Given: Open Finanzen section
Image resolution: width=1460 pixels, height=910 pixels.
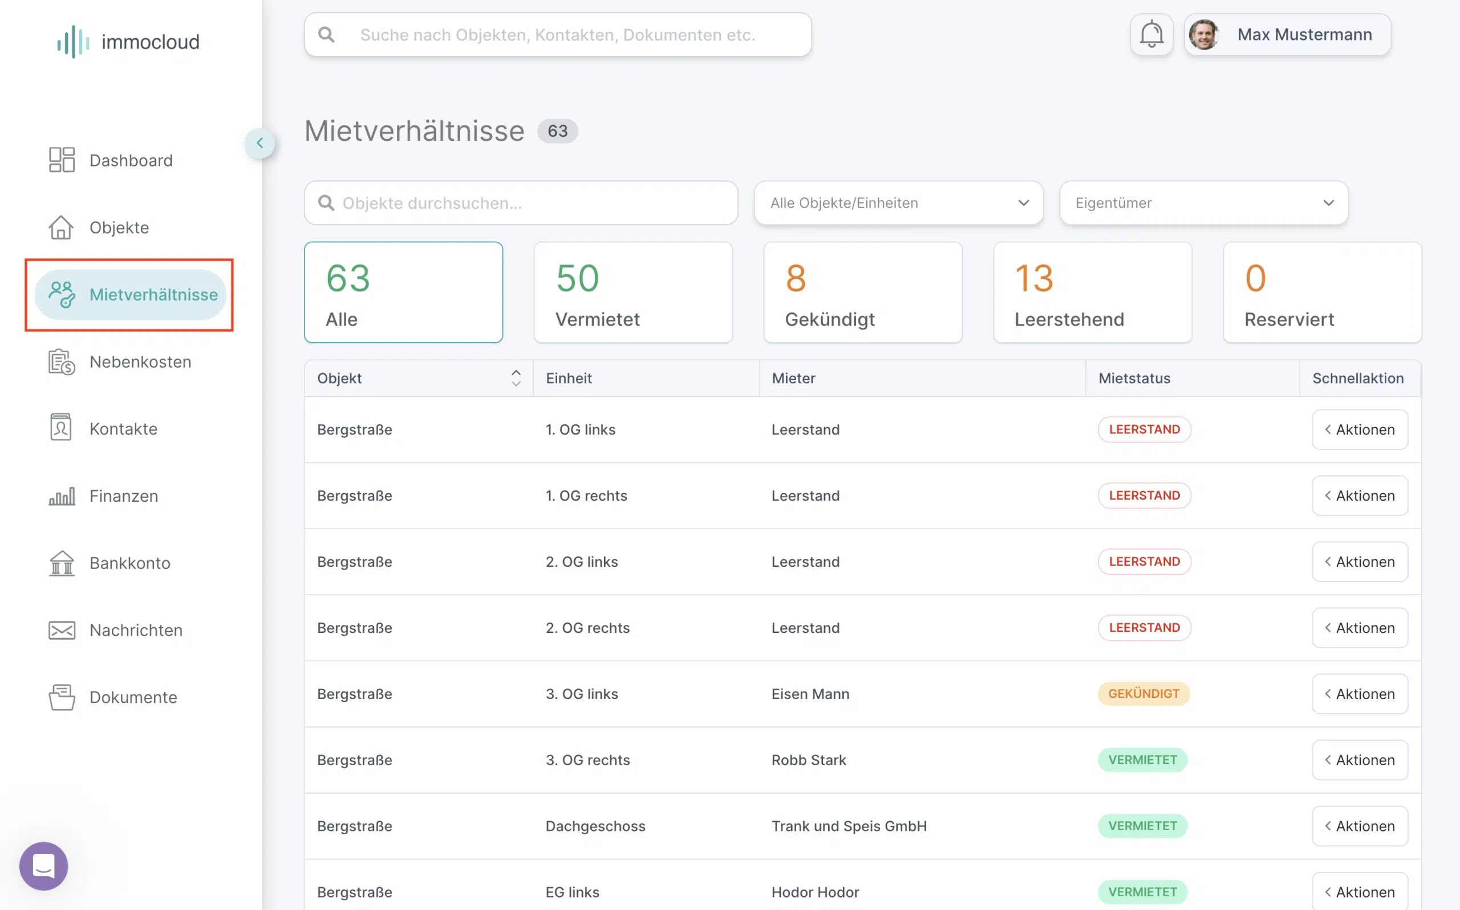Looking at the screenshot, I should click(x=104, y=496).
